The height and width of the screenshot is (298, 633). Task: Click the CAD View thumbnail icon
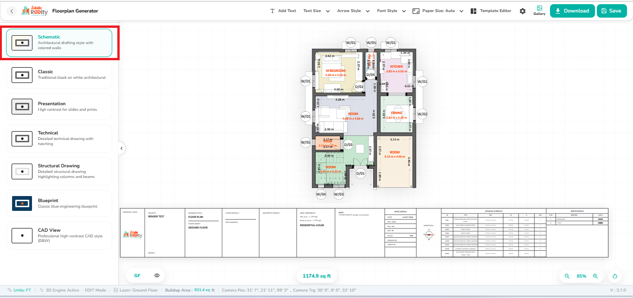22,235
